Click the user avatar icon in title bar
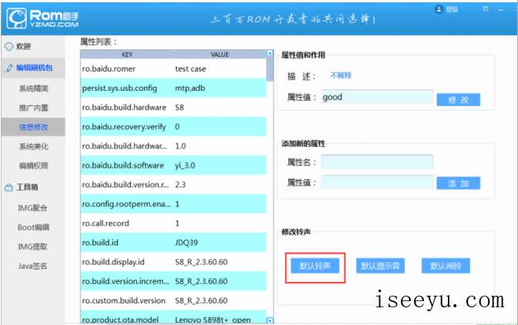 (439, 9)
